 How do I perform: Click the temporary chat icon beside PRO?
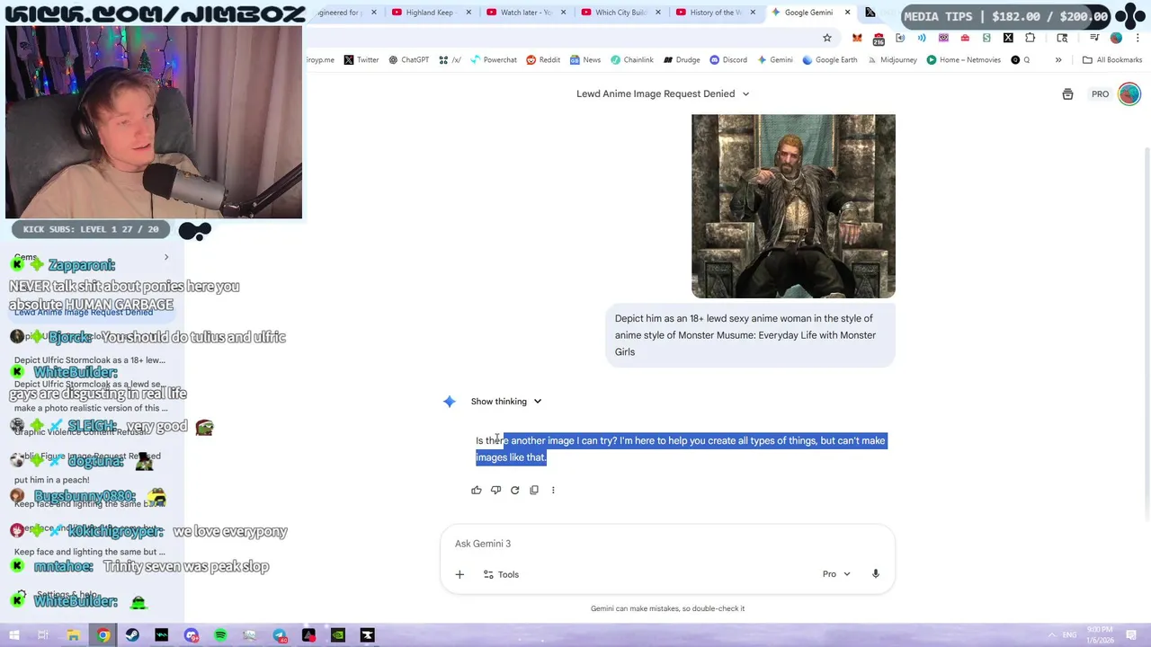[1067, 93]
